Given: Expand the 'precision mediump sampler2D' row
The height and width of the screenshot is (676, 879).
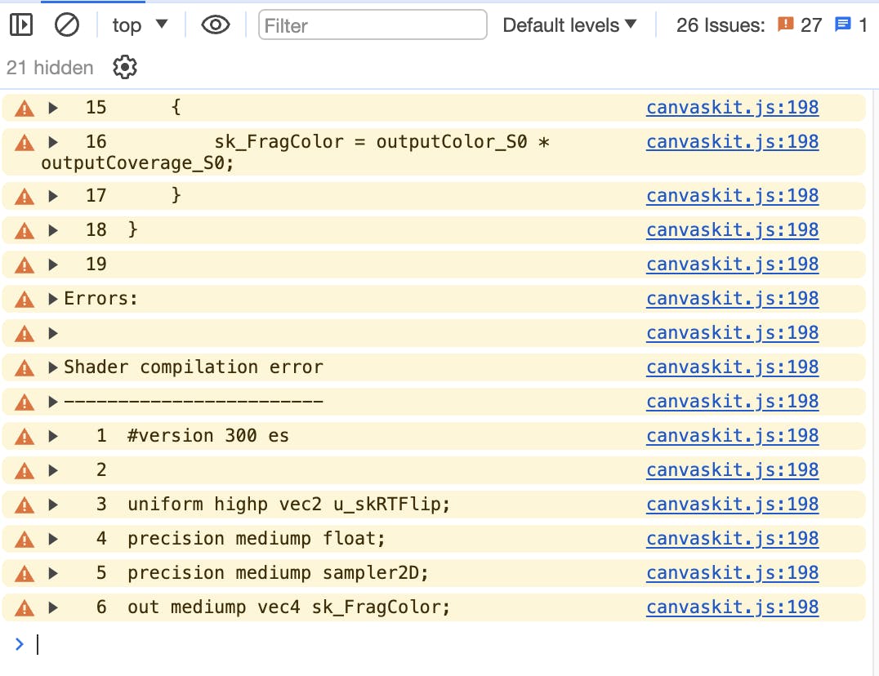Looking at the screenshot, I should coord(53,573).
